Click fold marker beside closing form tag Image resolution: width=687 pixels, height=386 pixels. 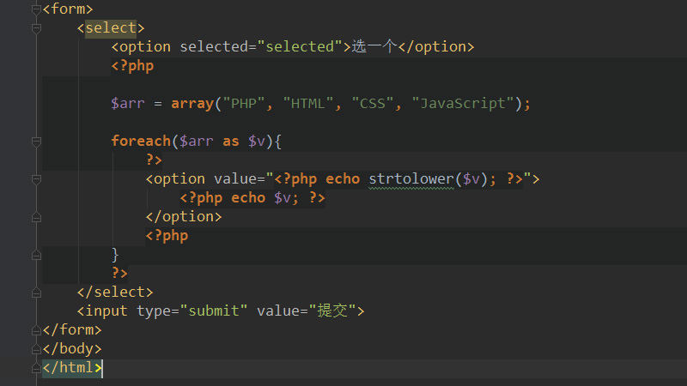click(x=36, y=329)
